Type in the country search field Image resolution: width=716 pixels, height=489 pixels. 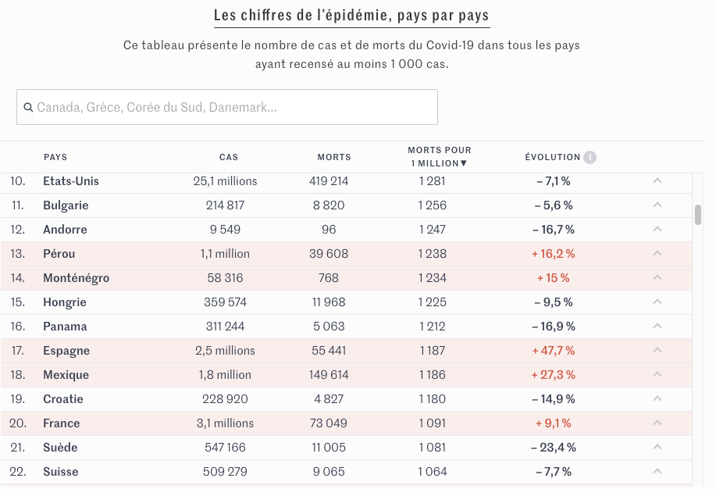point(234,108)
